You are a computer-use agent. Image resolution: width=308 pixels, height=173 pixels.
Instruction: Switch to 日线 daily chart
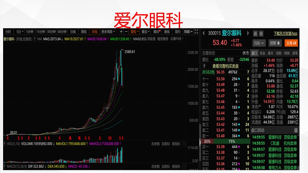73,32
